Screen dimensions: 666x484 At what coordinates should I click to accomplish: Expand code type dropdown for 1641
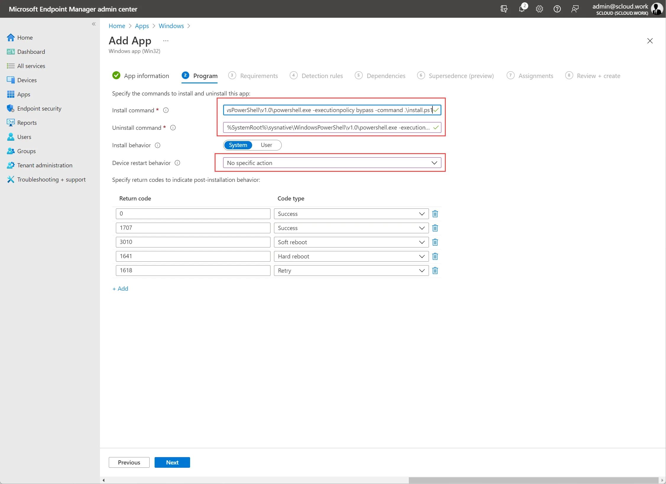click(351, 256)
